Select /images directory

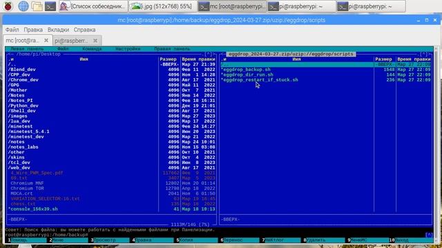(x=83, y=116)
